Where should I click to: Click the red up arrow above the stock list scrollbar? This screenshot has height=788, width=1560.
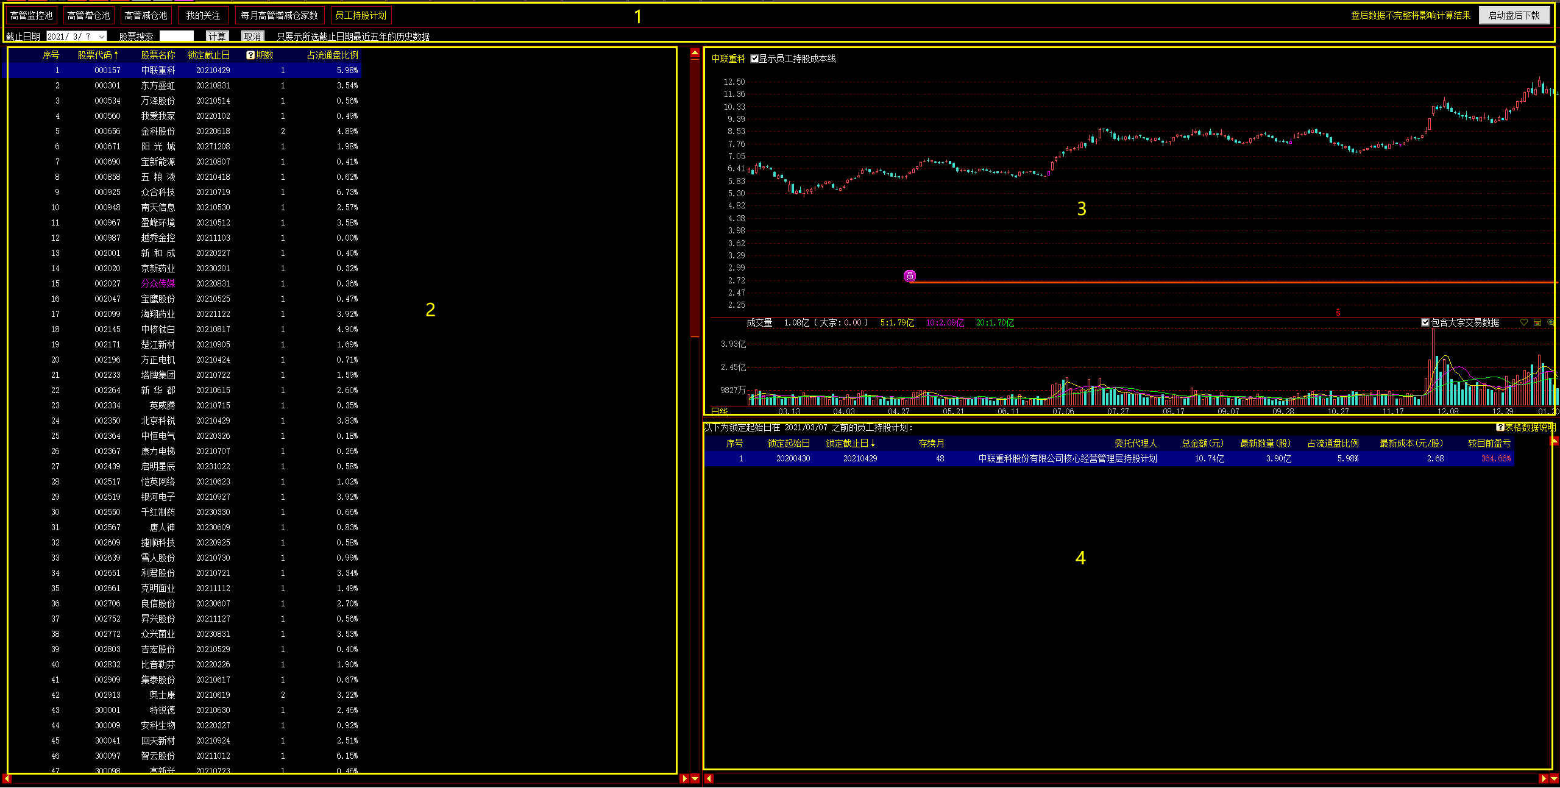tap(695, 53)
